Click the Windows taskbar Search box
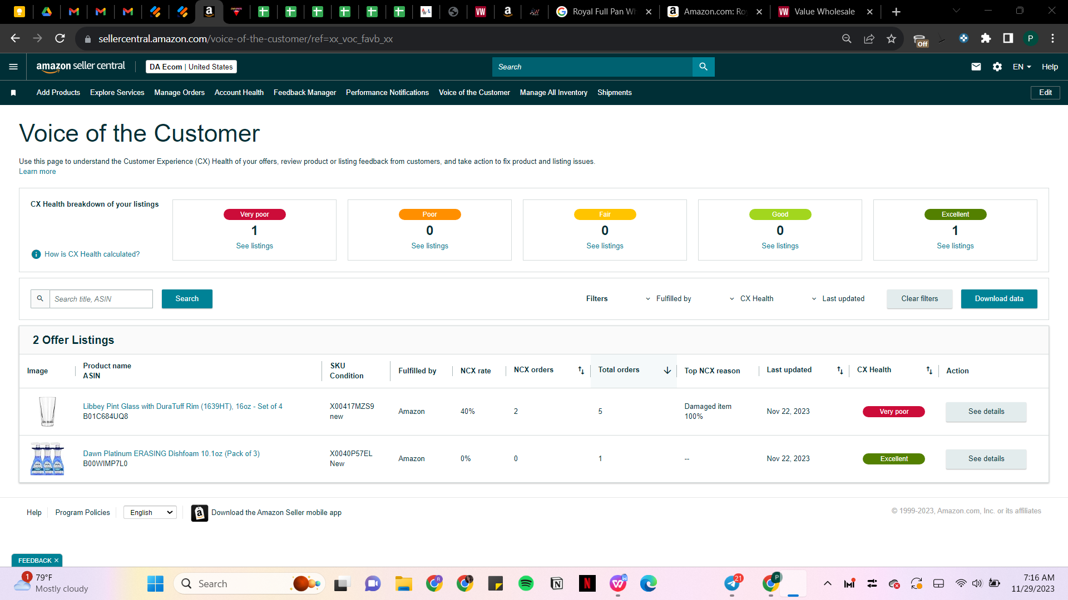Viewport: 1068px width, 600px height. [x=249, y=583]
